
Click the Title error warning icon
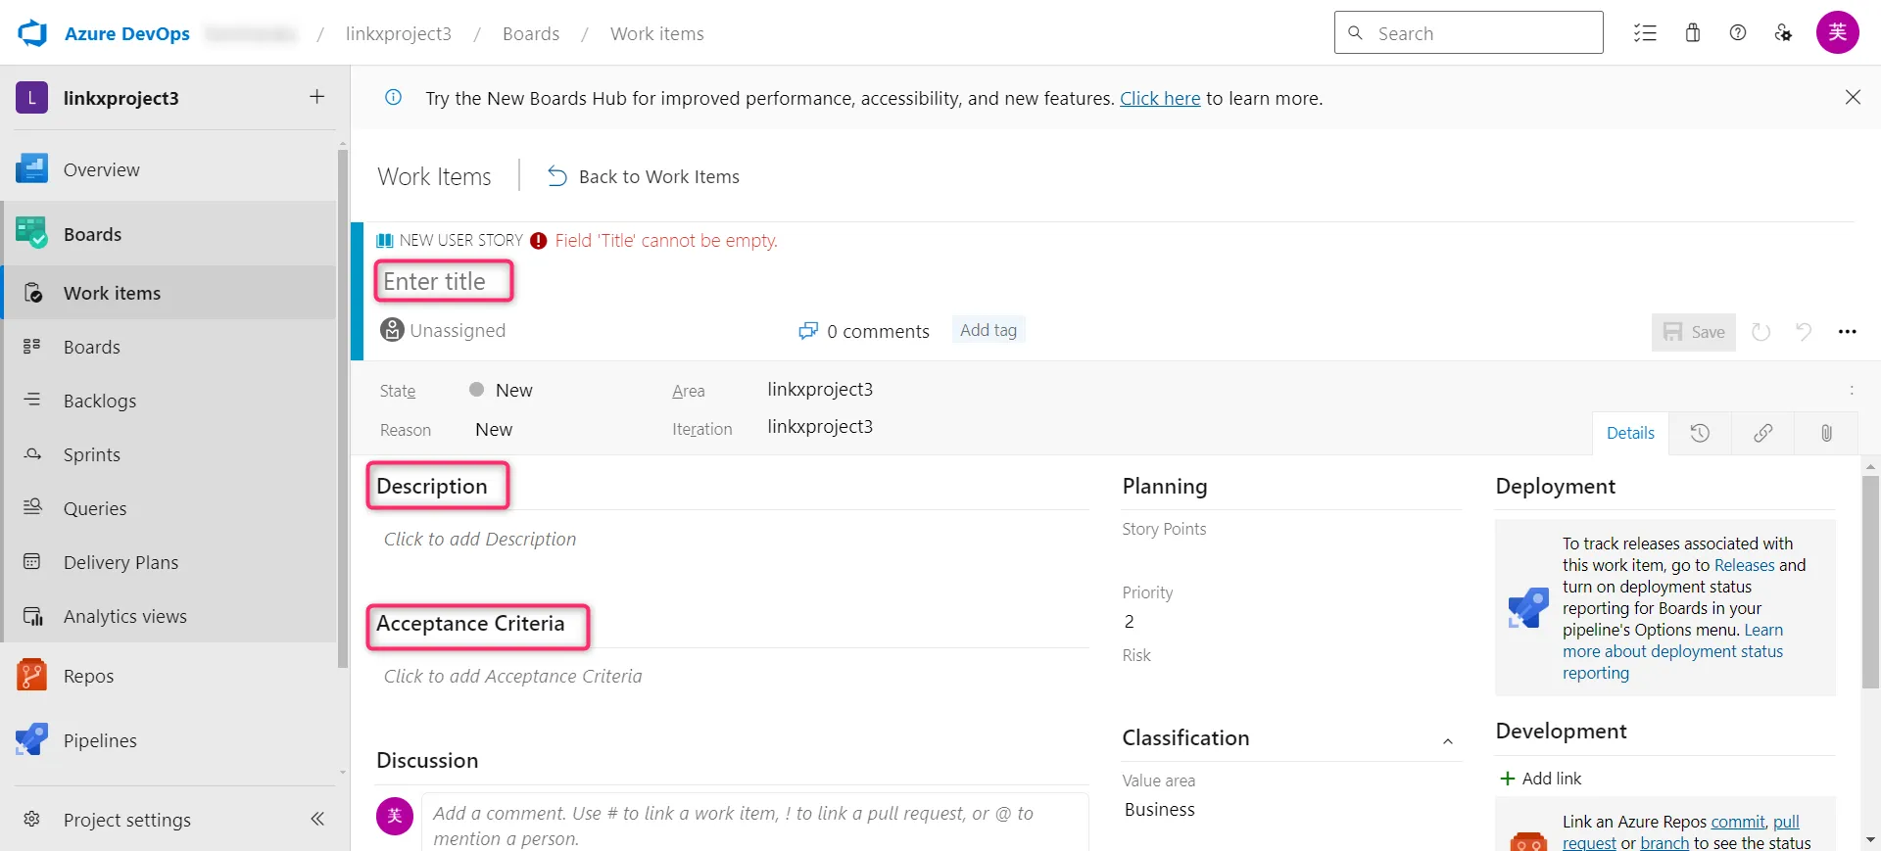tap(538, 241)
